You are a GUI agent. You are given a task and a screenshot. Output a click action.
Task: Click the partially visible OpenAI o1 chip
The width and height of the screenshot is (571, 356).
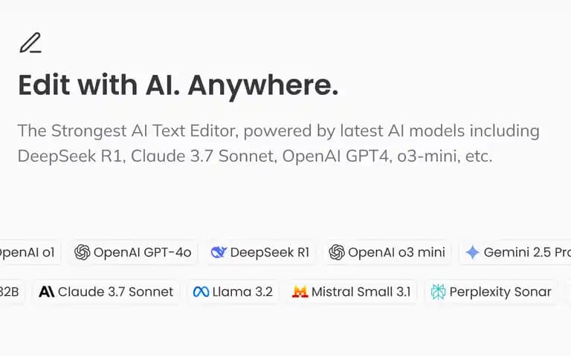[x=30, y=252]
